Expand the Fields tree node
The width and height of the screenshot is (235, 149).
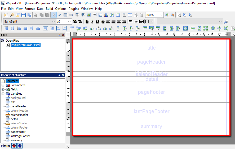click(x=3, y=90)
